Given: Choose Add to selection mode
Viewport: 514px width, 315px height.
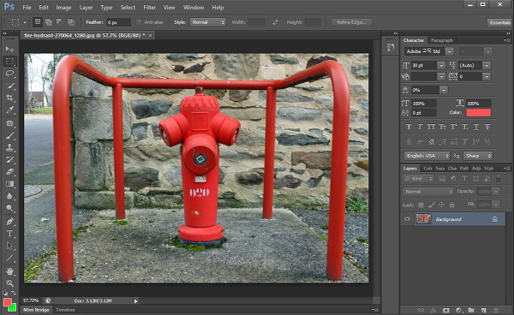Looking at the screenshot, I should pos(49,22).
